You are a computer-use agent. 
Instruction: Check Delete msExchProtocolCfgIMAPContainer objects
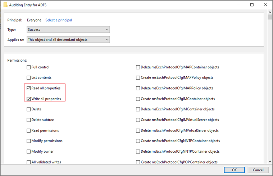pyautogui.click(x=138, y=67)
